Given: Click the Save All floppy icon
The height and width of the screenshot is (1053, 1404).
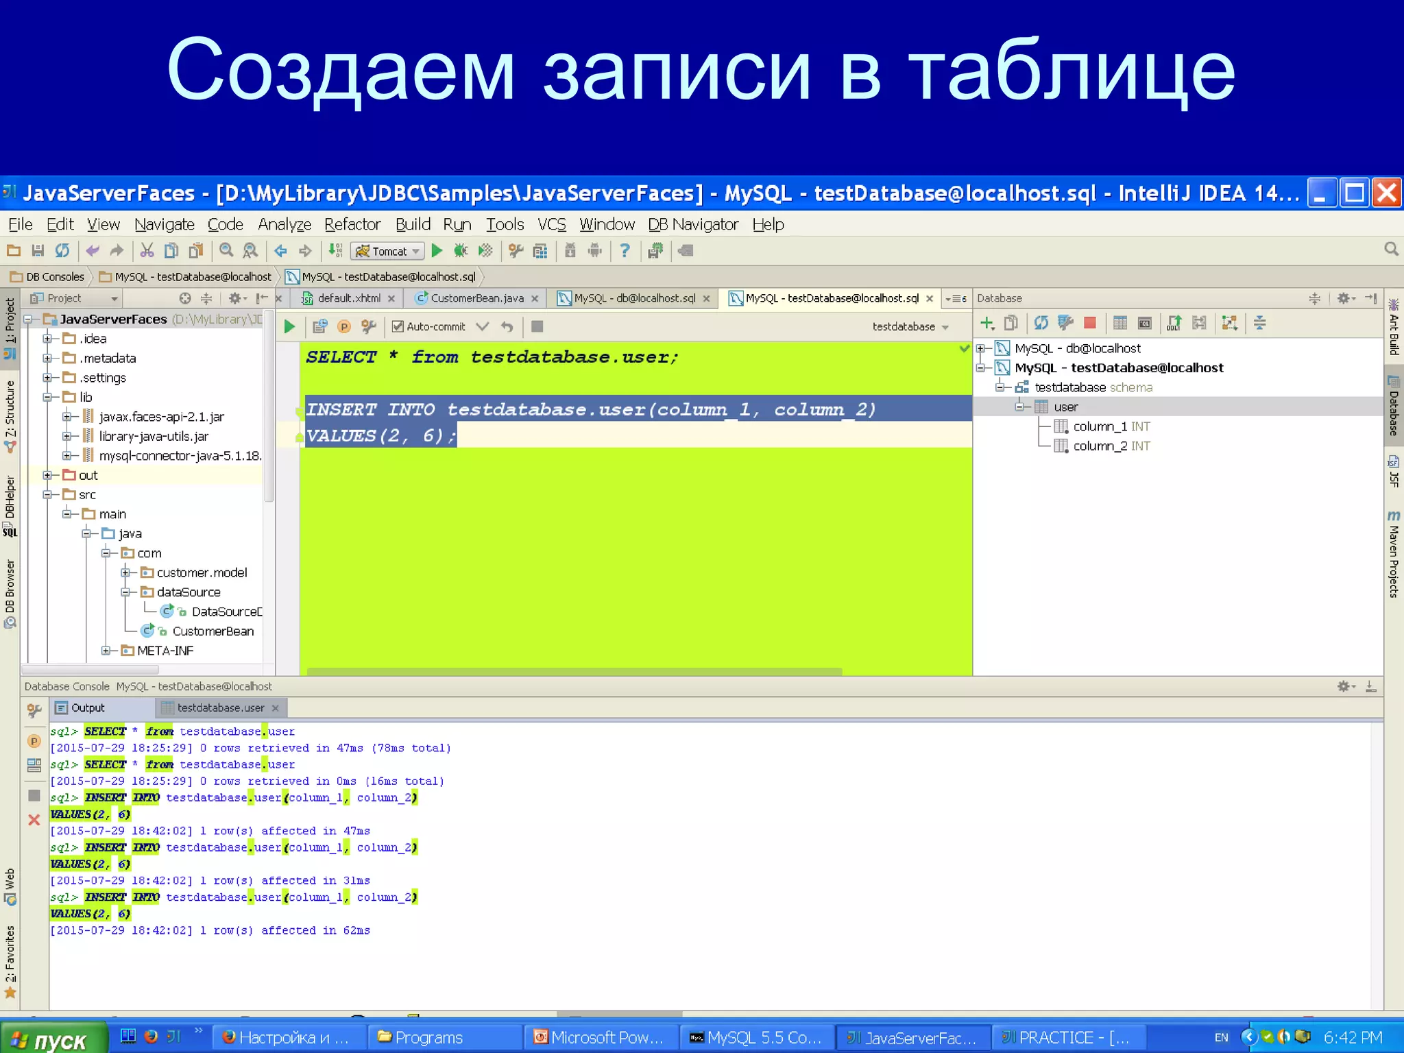Looking at the screenshot, I should pos(38,251).
